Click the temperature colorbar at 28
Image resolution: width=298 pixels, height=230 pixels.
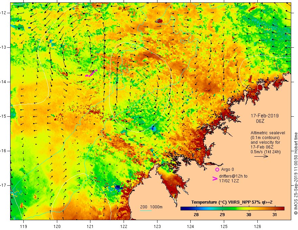(x=196, y=209)
